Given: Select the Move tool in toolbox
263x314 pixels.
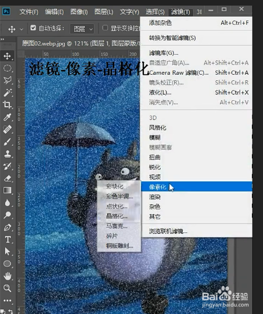Looking at the screenshot, I should pos(8,56).
